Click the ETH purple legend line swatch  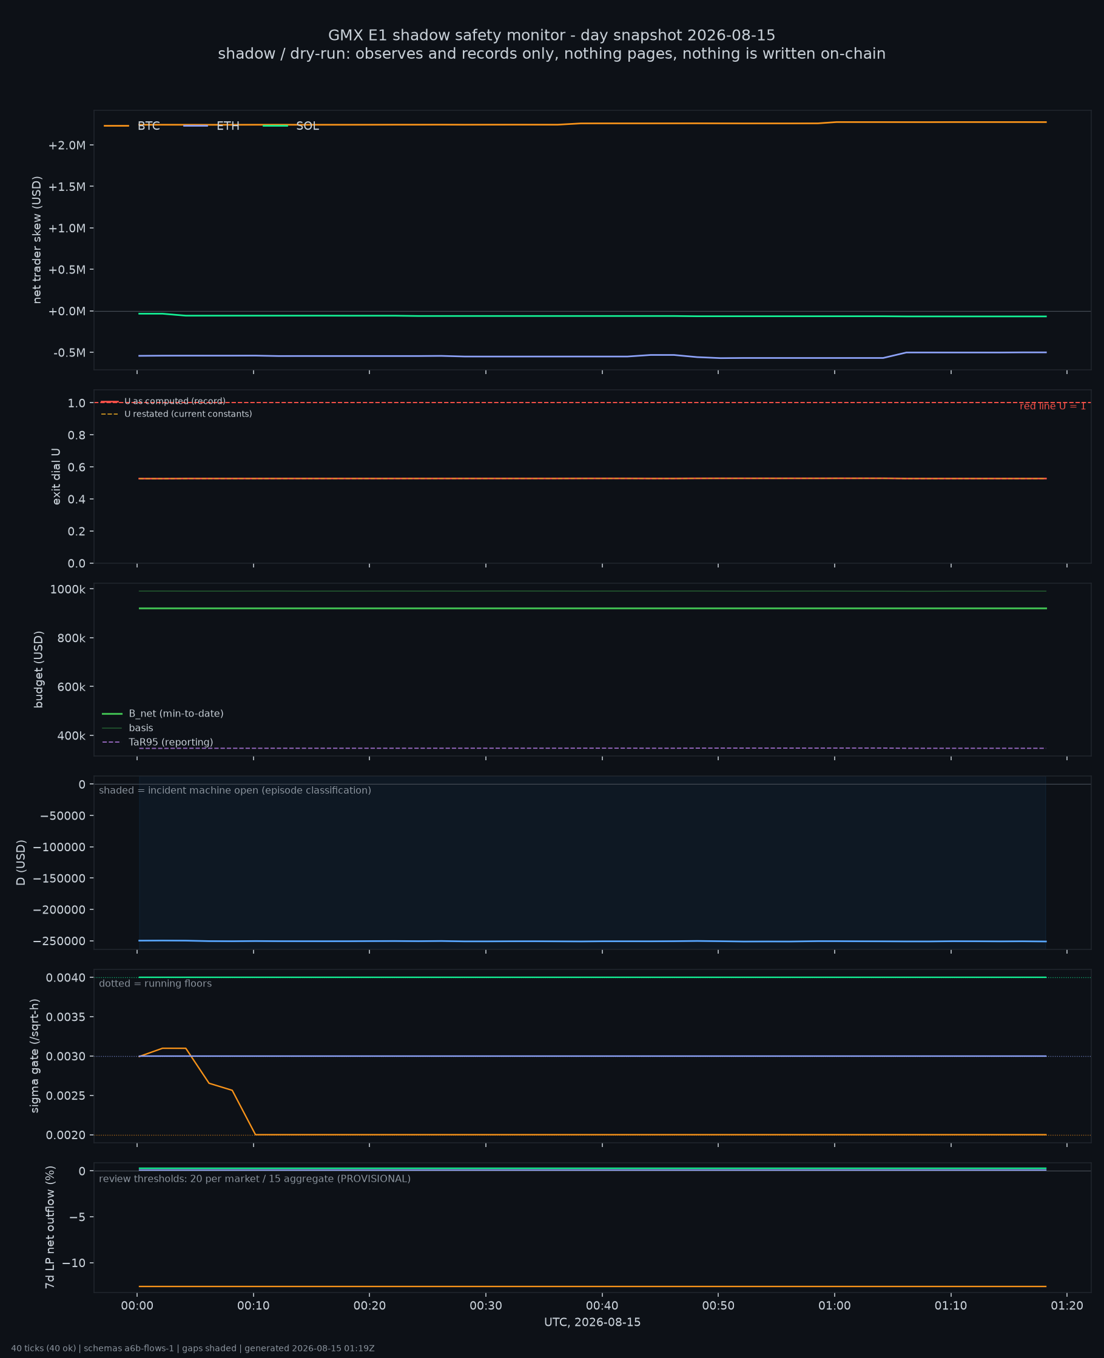point(196,126)
